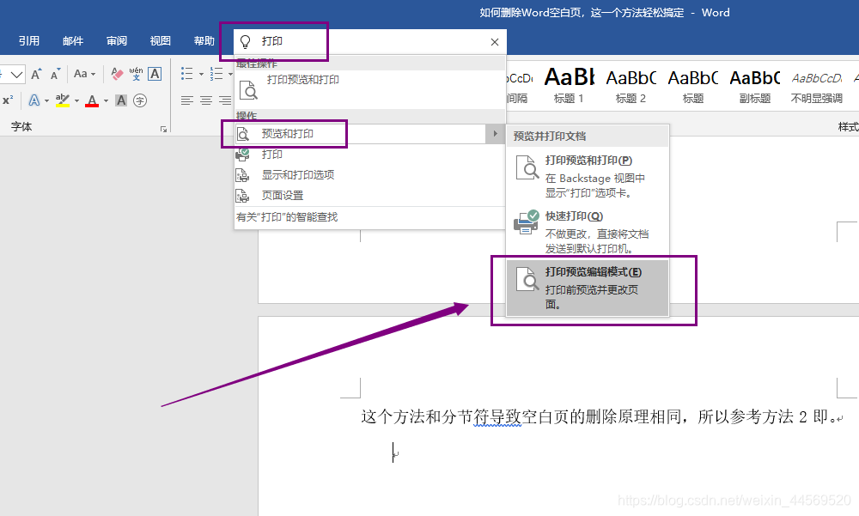The width and height of the screenshot is (859, 516).
Task: Toggle the Character Shading highlight
Action: 121,100
